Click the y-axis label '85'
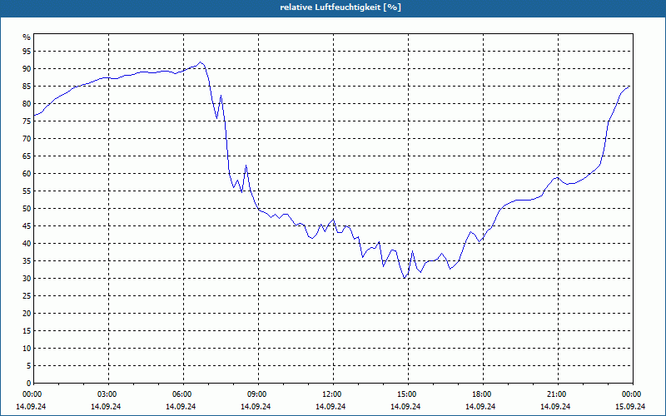 point(27,87)
